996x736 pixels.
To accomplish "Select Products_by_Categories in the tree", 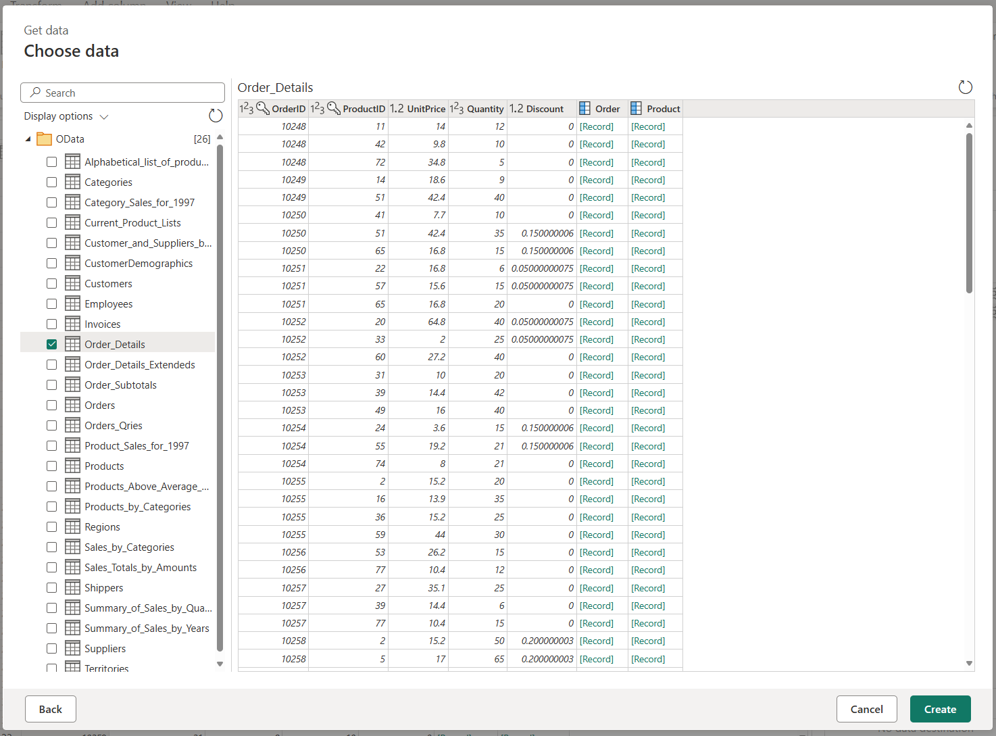I will coord(137,506).
